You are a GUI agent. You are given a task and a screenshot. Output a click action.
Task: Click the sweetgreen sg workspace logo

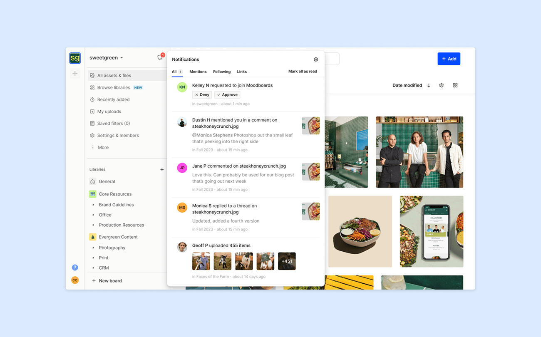tap(75, 58)
